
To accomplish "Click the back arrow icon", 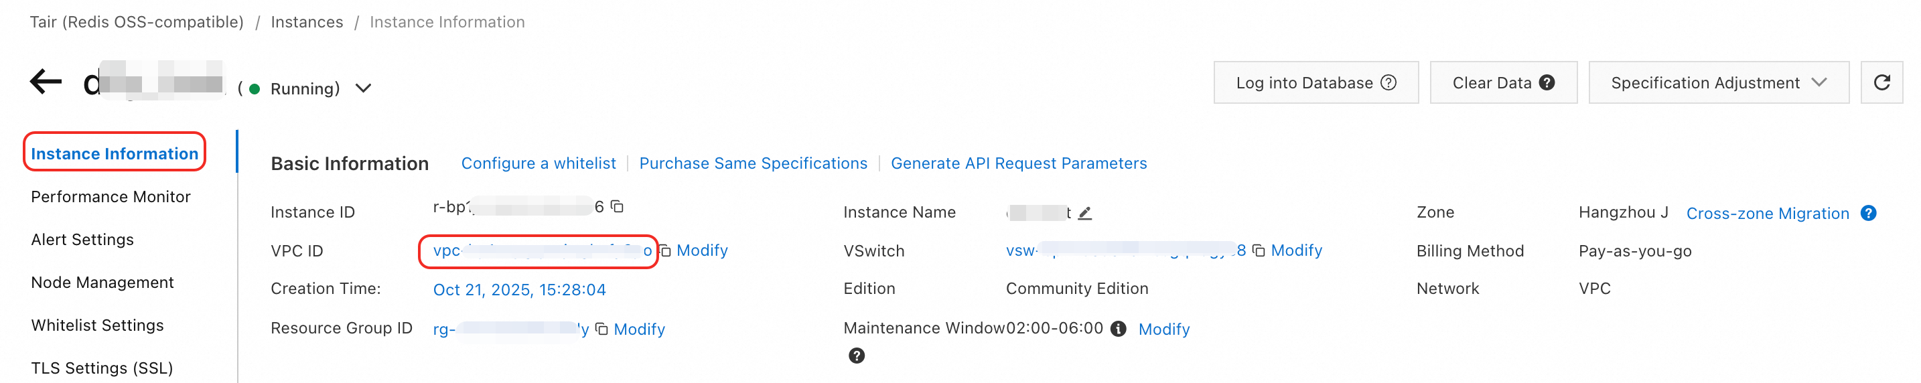I will tap(46, 81).
